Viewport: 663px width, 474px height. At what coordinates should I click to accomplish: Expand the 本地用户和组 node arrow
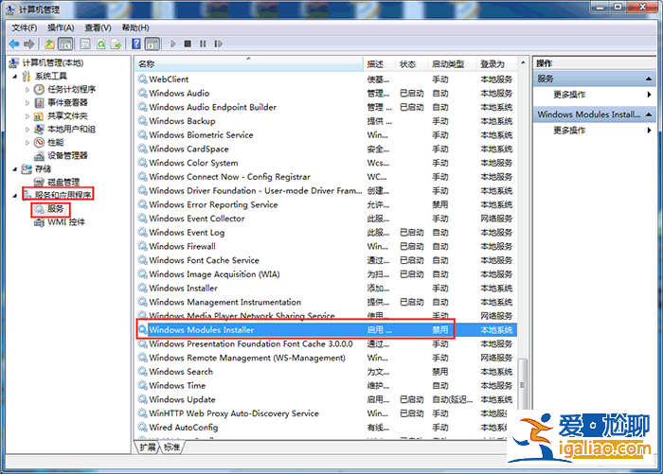(27, 130)
